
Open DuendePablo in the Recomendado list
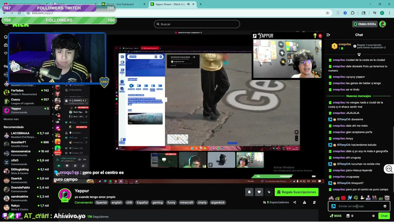pos(26,189)
